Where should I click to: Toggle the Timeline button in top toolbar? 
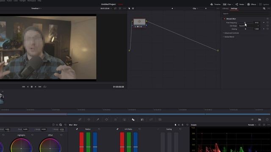tap(216, 4)
